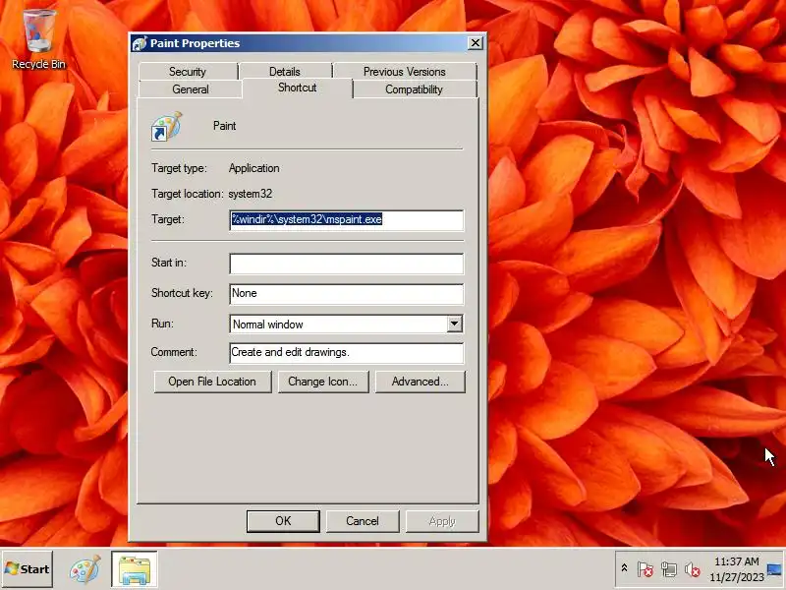Close the Paint Properties window
This screenshot has height=590, width=786.
pyautogui.click(x=475, y=43)
